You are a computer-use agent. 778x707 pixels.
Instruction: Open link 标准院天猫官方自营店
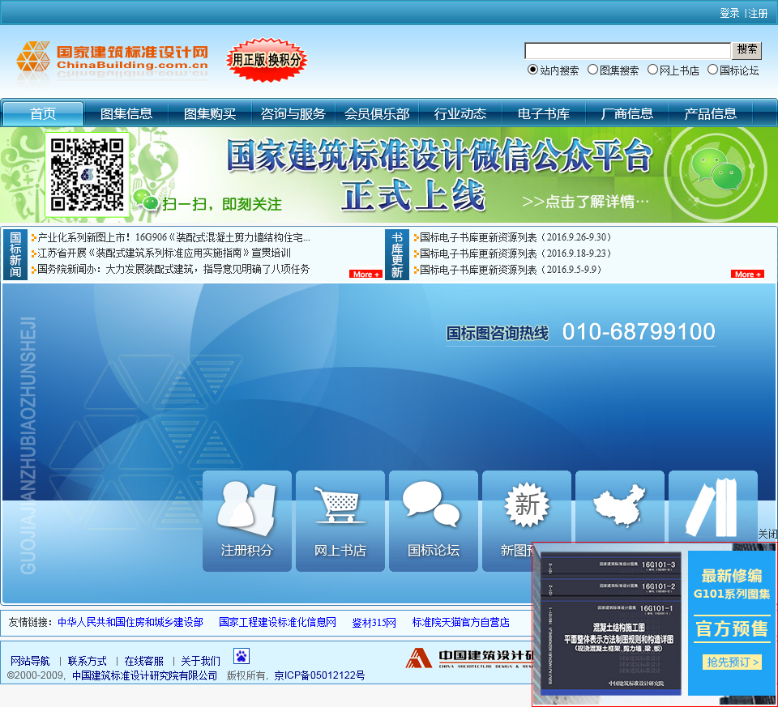(460, 622)
